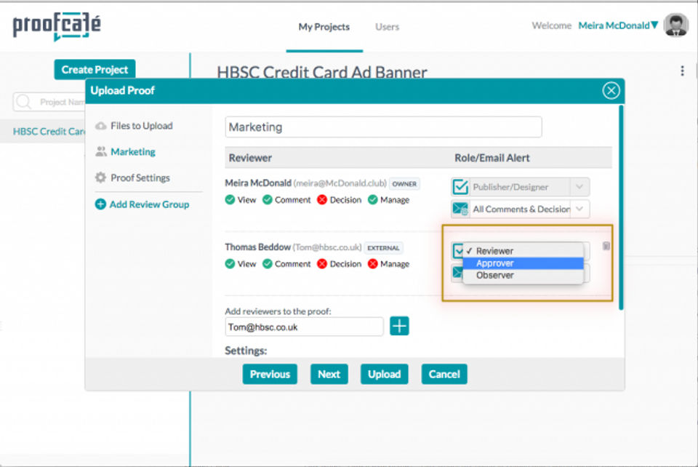Toggle Meira McDonald's Manage permission
Screen dimensions: 698x467
372,200
